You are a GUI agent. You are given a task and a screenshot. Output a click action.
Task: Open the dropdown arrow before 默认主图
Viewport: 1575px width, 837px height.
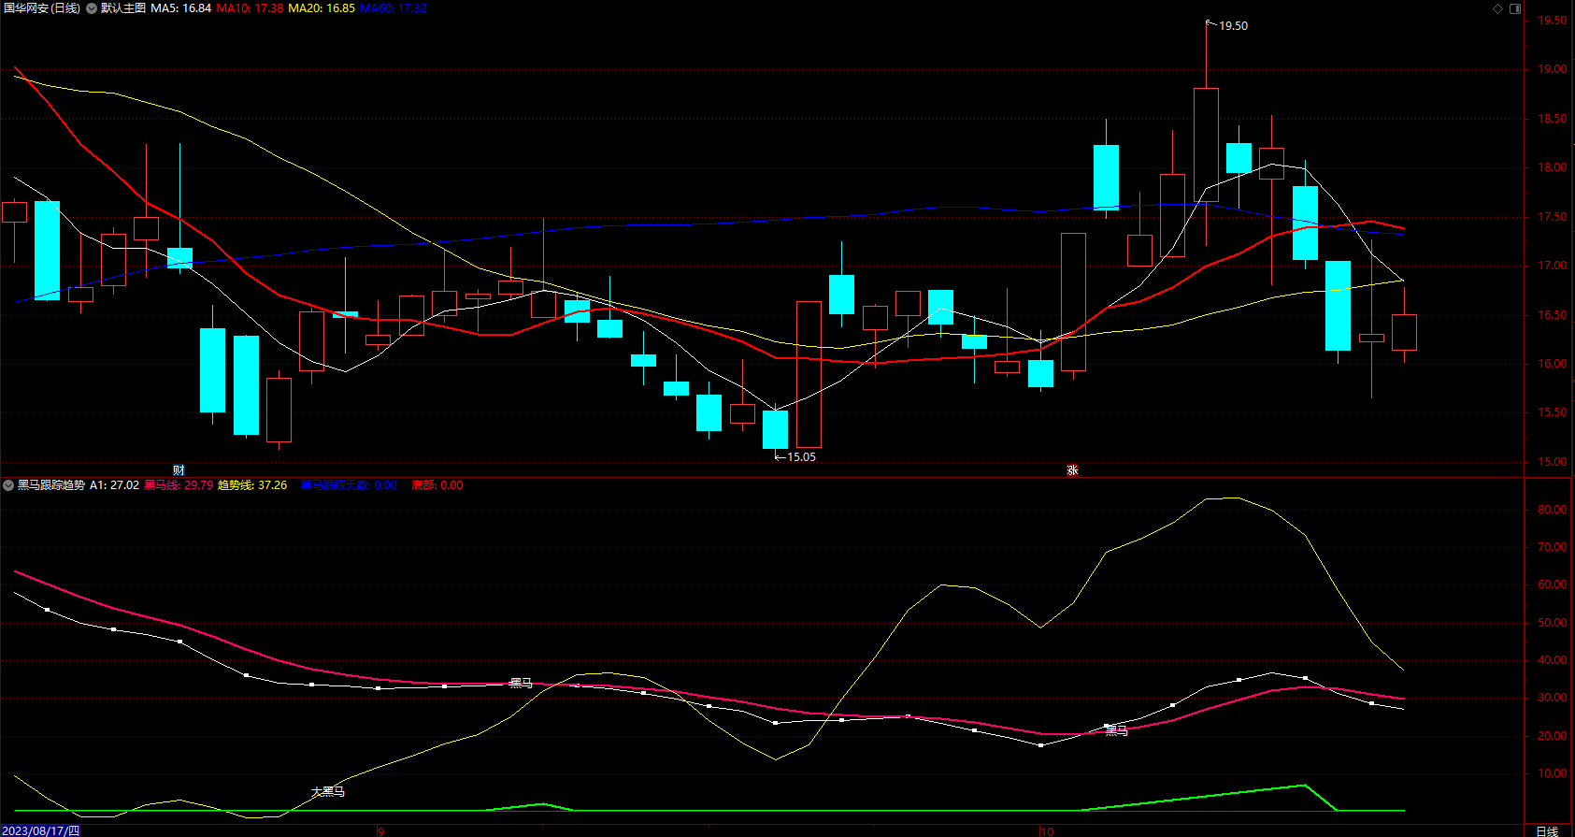pyautogui.click(x=92, y=8)
